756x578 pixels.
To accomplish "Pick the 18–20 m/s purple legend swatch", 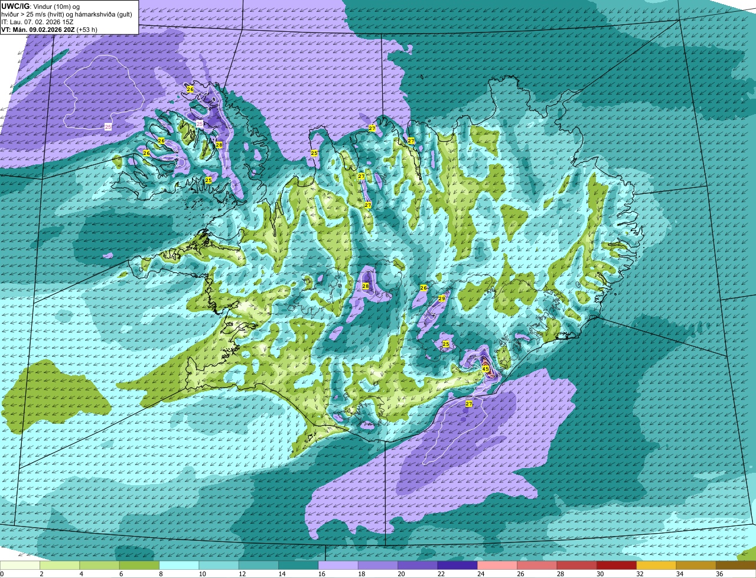I will [x=378, y=566].
